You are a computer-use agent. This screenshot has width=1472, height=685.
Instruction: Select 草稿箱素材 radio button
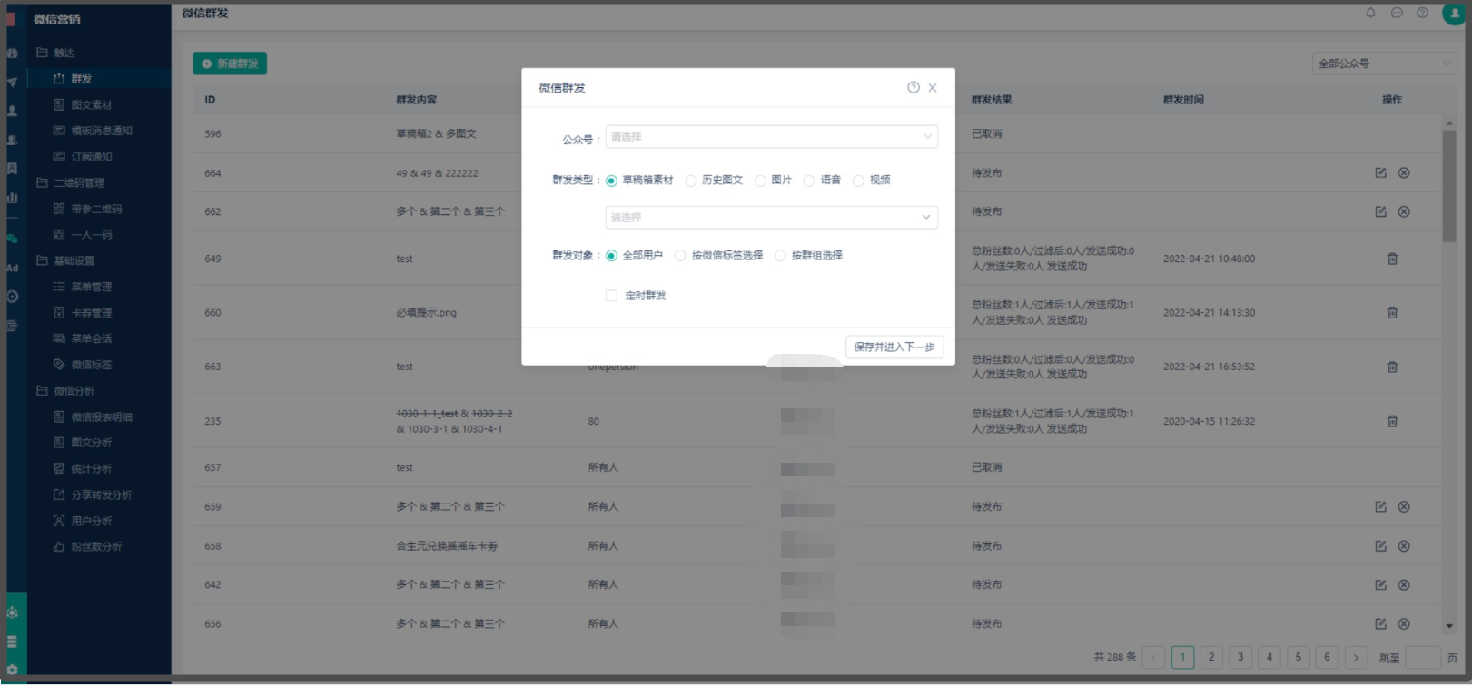(611, 181)
